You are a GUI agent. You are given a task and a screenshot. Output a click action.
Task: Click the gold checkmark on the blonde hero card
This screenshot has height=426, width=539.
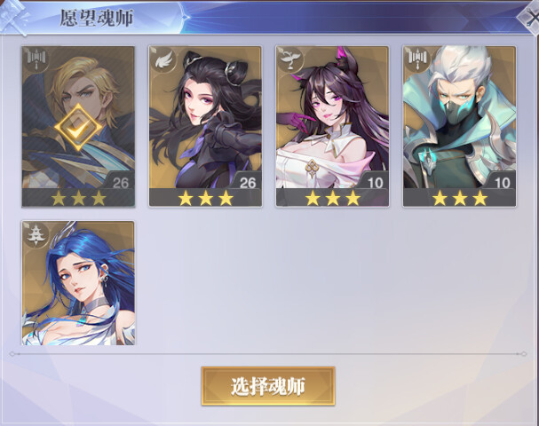(78, 127)
